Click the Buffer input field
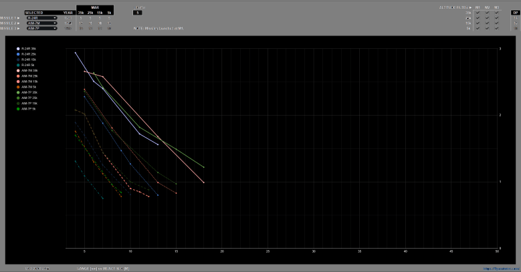Screen dimensions: 521x272 pos(138,13)
